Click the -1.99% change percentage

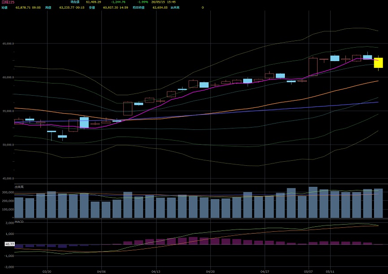pyautogui.click(x=143, y=2)
